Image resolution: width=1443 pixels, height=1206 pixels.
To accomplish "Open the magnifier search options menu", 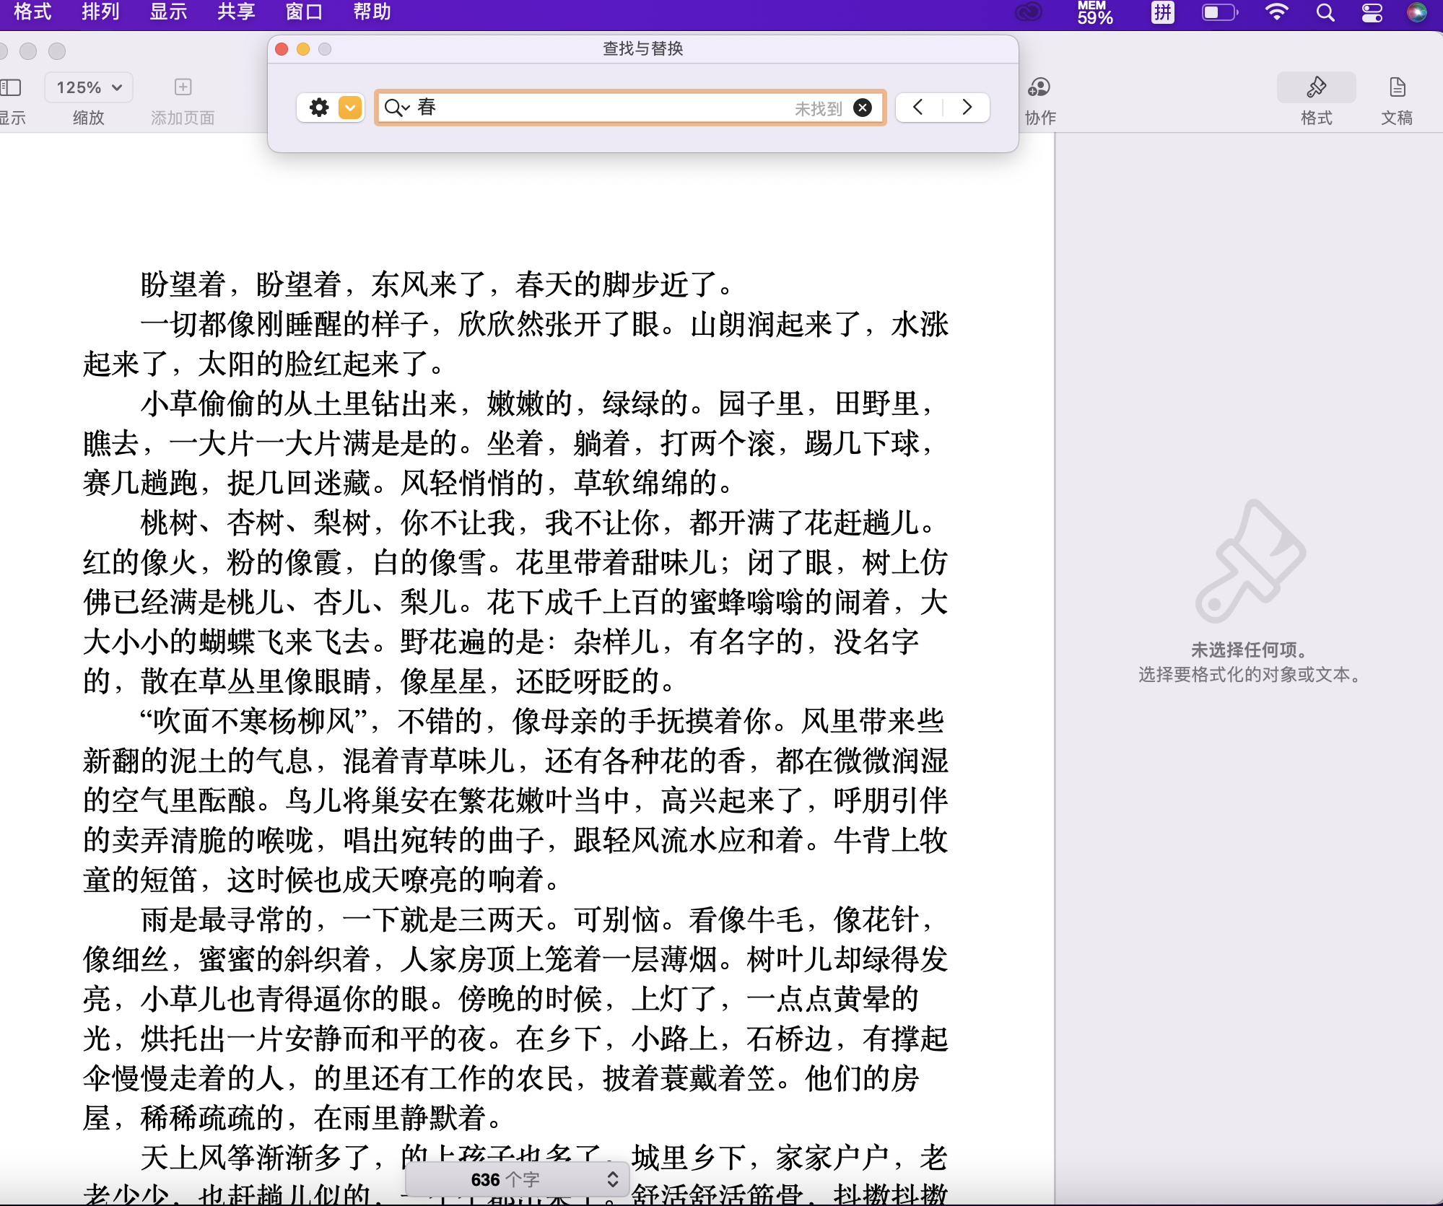I will tap(397, 108).
